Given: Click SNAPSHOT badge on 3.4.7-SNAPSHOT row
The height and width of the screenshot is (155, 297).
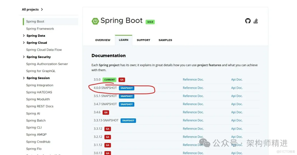Looking at the screenshot, I should [x=127, y=104].
